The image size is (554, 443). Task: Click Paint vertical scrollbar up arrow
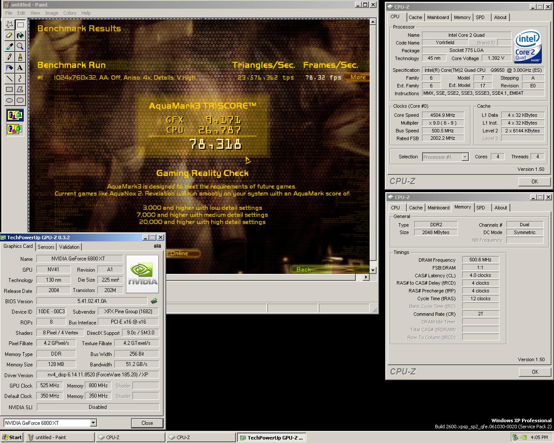[x=373, y=21]
